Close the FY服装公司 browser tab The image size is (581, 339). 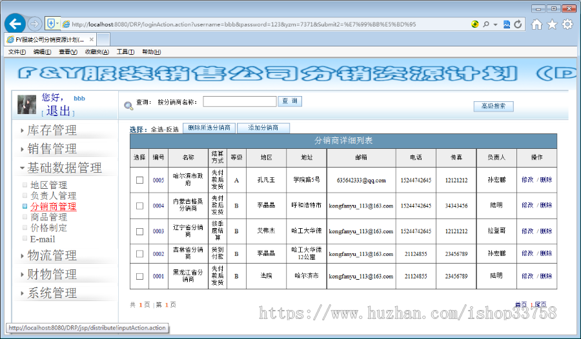91,39
